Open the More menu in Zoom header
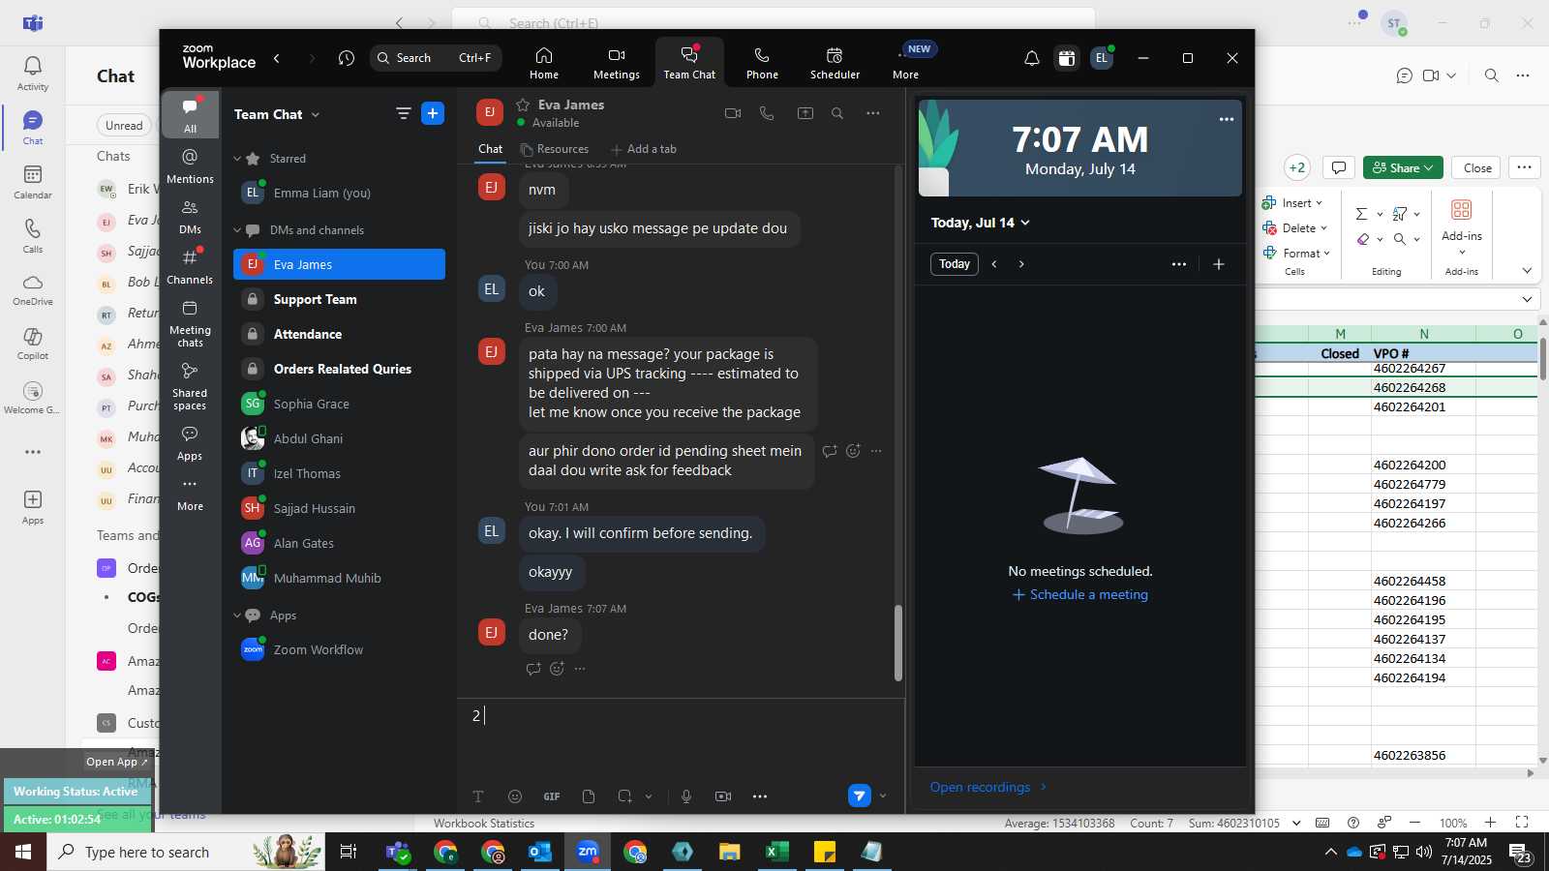 coord(906,63)
